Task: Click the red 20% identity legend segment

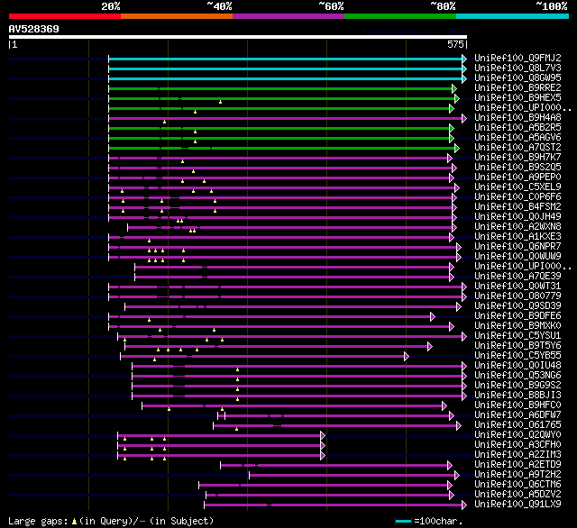Action: tap(65, 16)
